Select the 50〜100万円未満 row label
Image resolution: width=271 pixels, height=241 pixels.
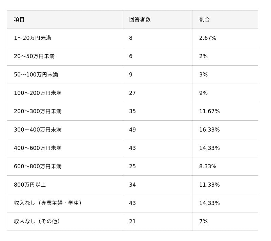click(36, 74)
